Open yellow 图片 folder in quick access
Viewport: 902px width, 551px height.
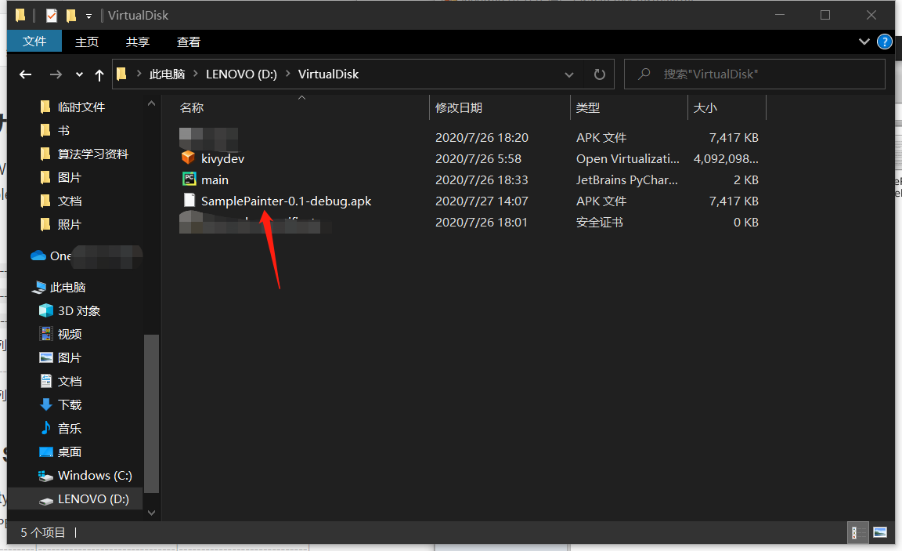(69, 177)
